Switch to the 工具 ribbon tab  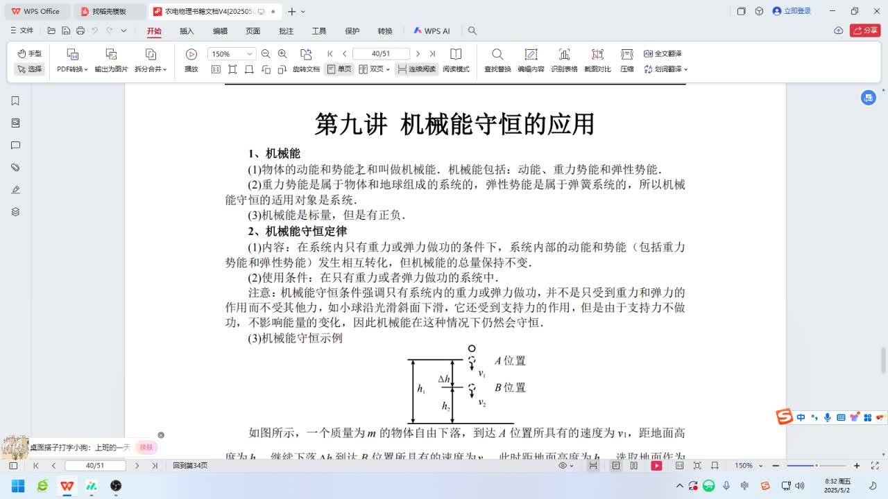pos(319,31)
